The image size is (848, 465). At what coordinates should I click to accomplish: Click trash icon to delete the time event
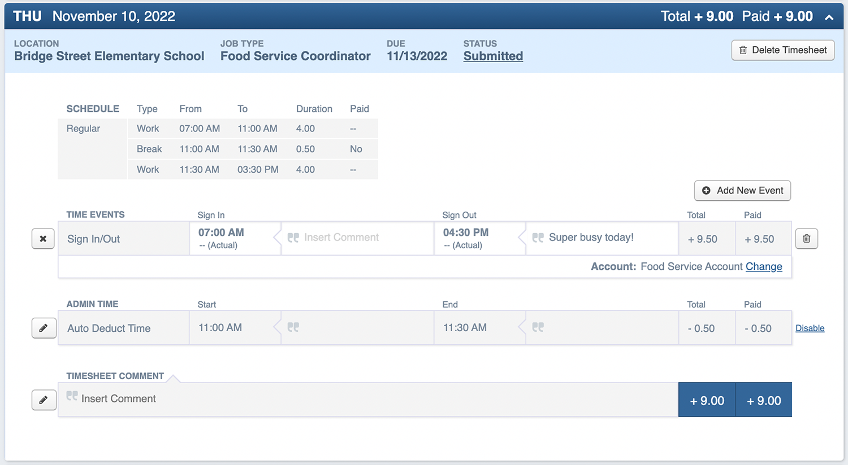pyautogui.click(x=806, y=239)
